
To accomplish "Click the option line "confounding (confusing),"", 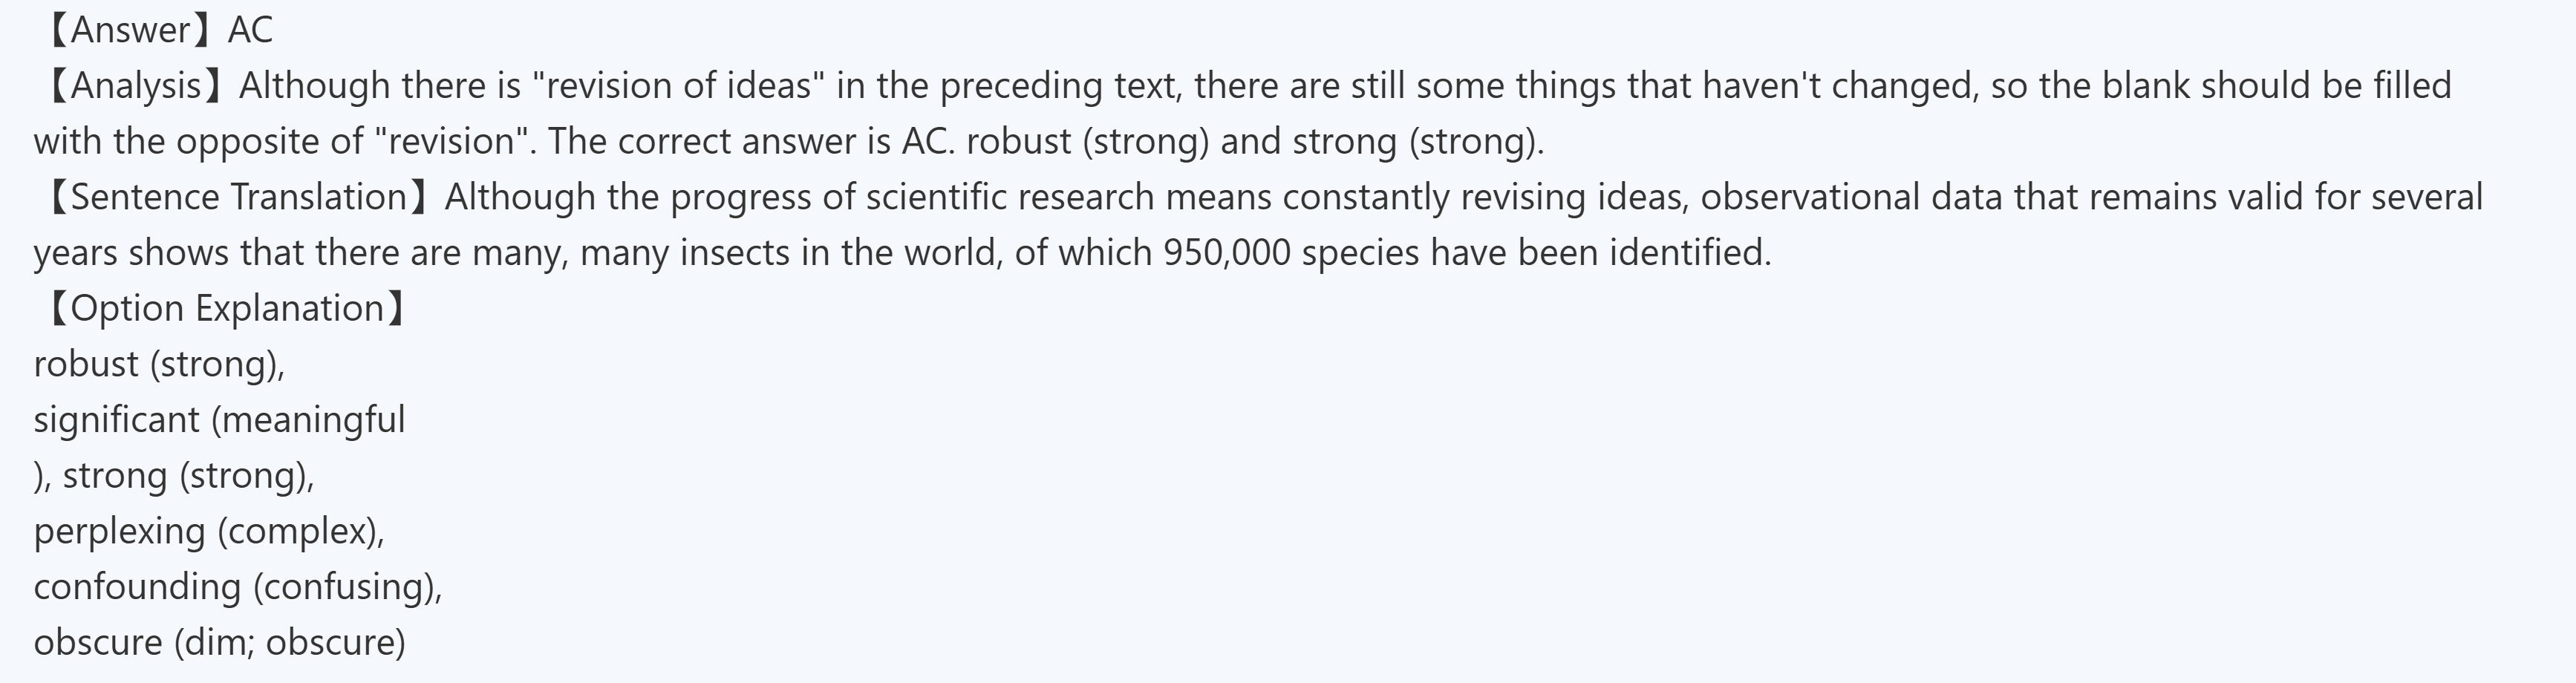I will 238,586.
